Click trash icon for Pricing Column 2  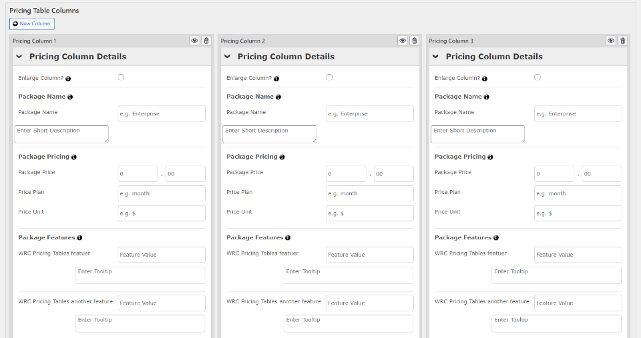point(414,41)
